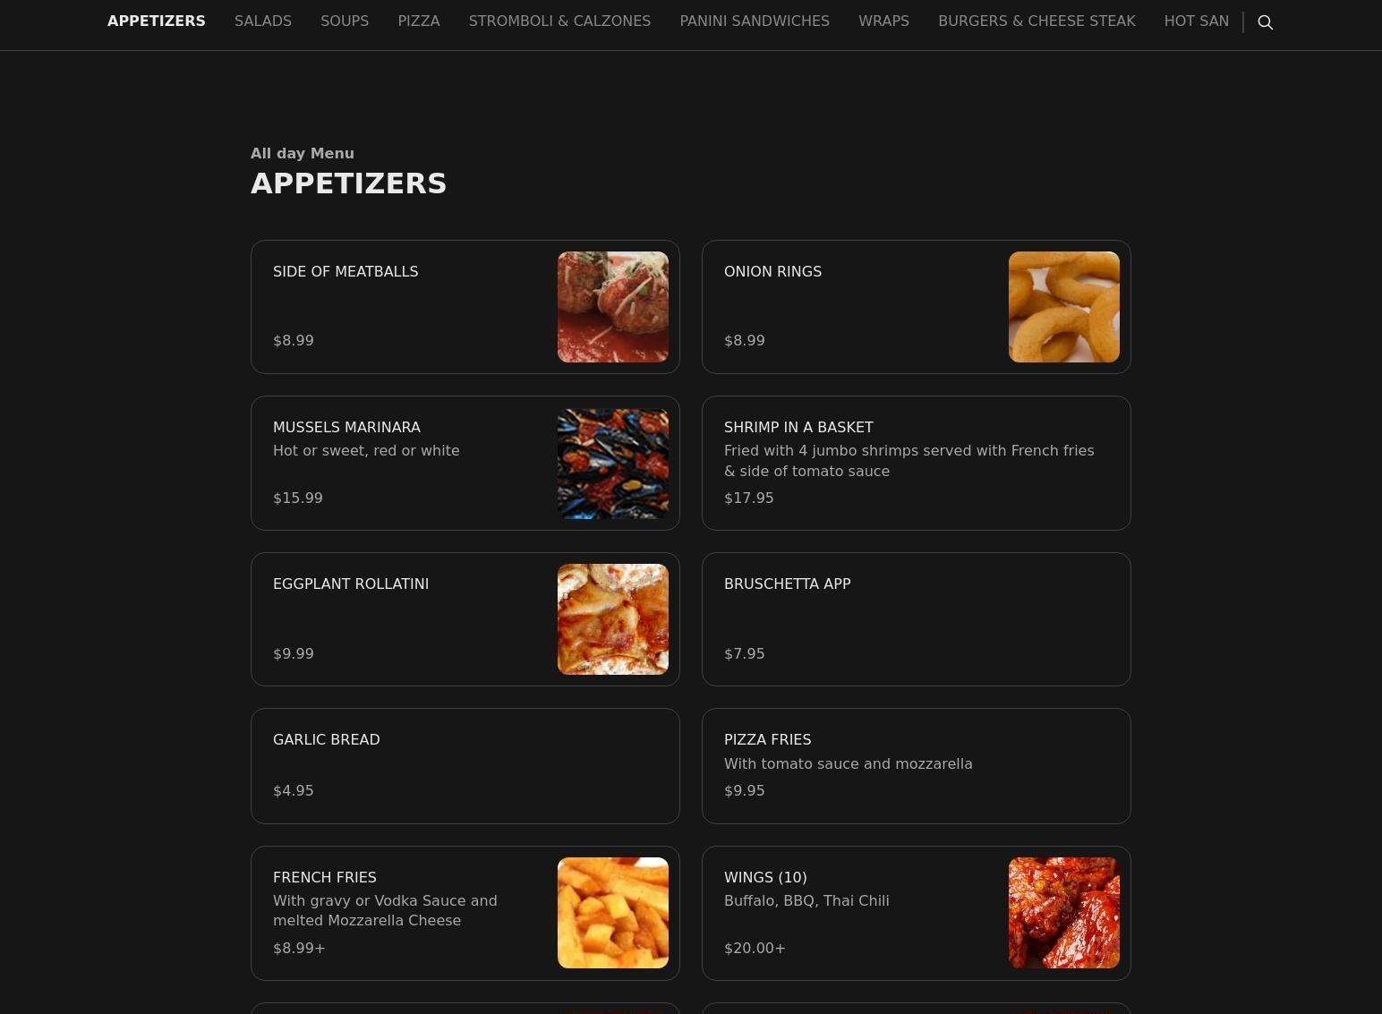Select the Salads category tab
The height and width of the screenshot is (1014, 1382).
(263, 21)
